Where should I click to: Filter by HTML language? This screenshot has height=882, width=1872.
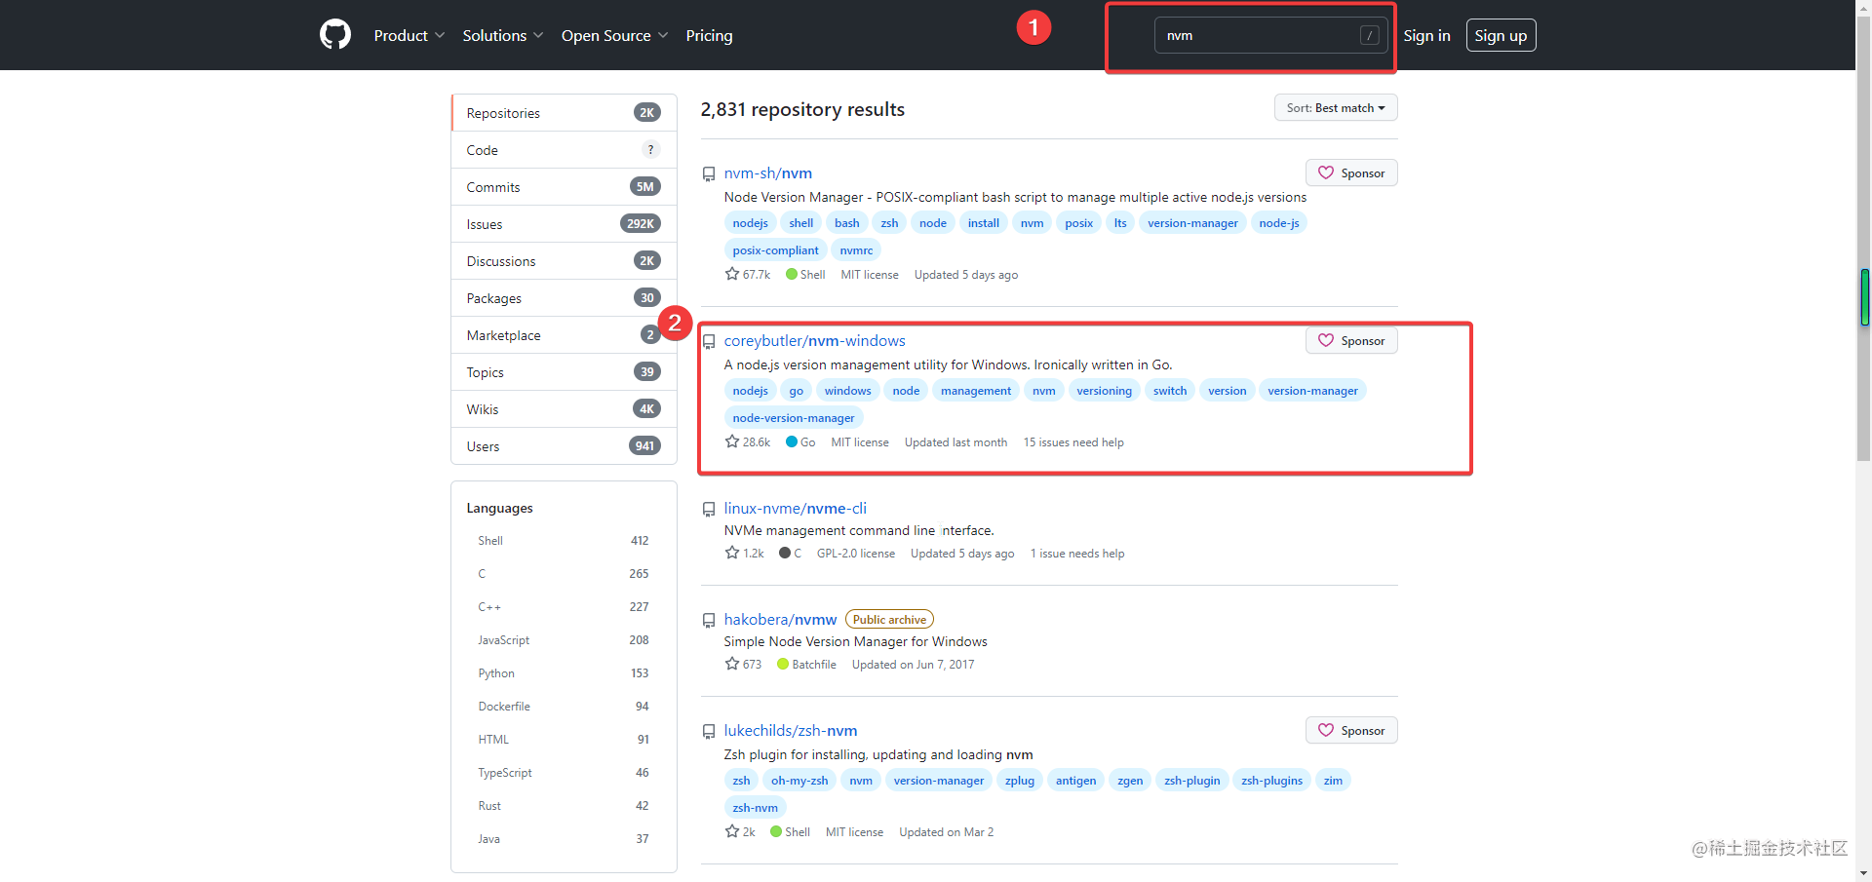(x=564, y=740)
